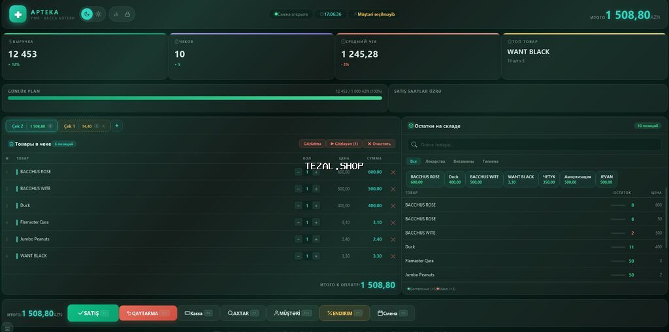
Task: Decrease quantity of BACCHUS ROSE in receipt
Action: pos(299,172)
